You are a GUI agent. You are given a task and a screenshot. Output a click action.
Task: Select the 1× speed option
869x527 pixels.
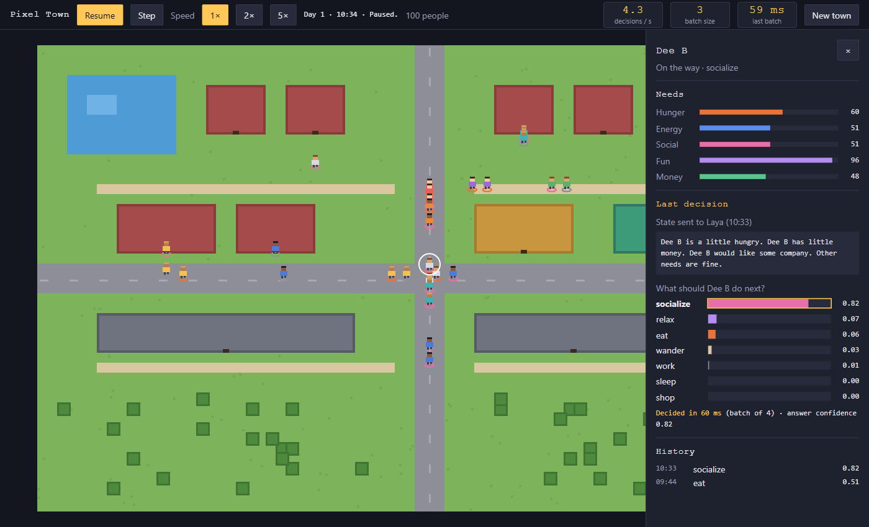(215, 15)
